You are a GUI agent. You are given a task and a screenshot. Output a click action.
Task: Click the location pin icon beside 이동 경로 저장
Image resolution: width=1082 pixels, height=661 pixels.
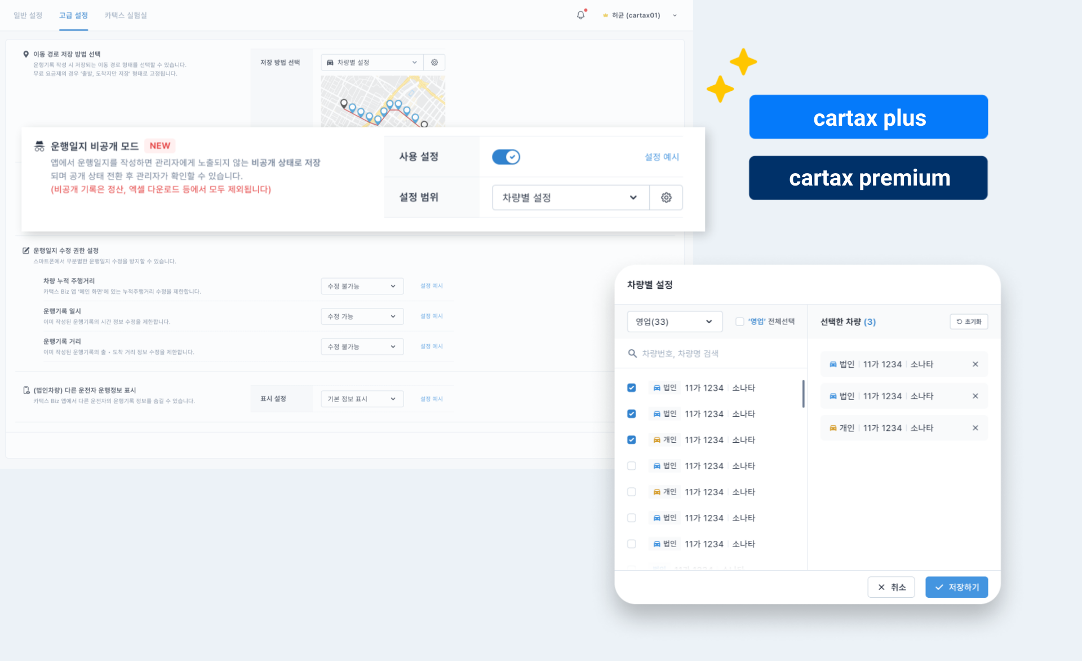pyautogui.click(x=26, y=54)
